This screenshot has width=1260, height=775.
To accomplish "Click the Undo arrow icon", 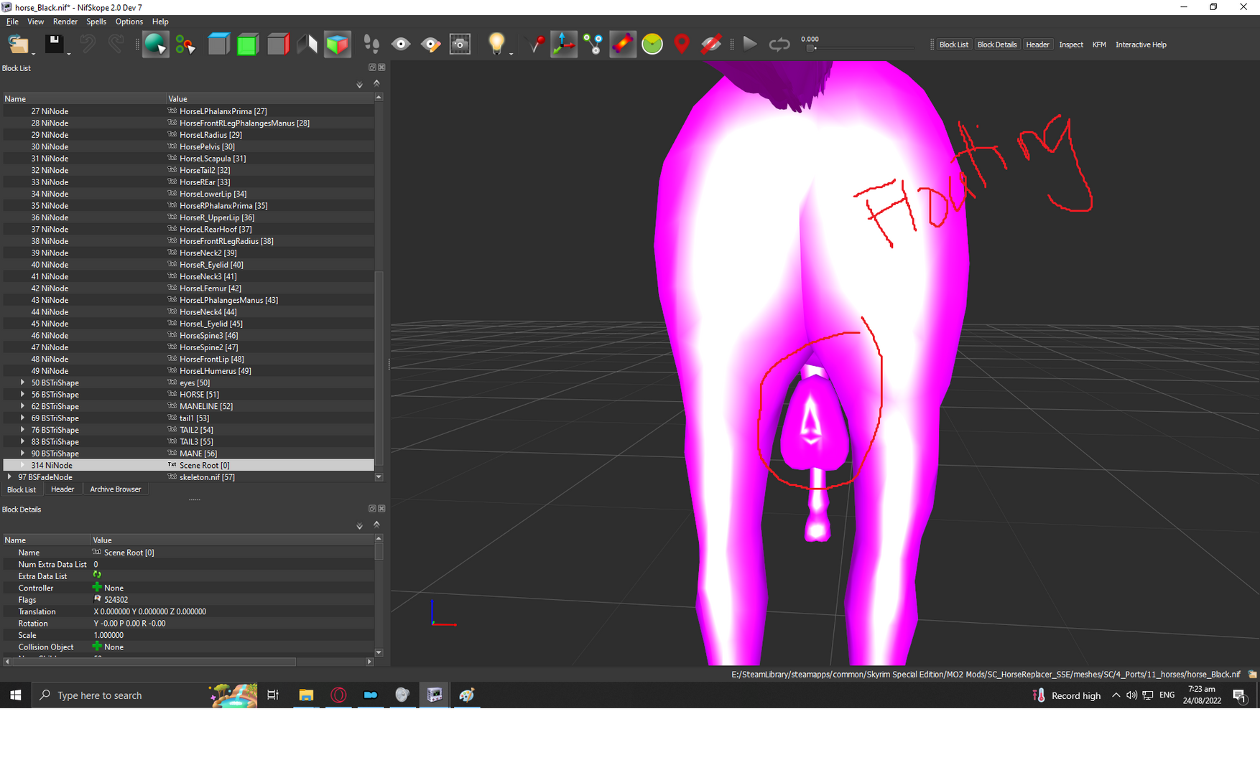I will coord(88,44).
